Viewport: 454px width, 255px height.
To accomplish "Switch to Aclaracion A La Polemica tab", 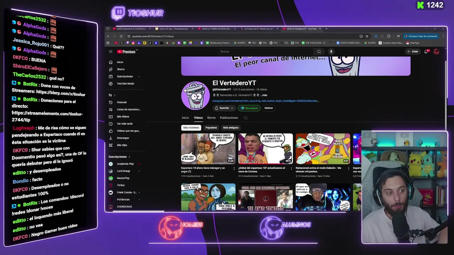I will 132,29.
